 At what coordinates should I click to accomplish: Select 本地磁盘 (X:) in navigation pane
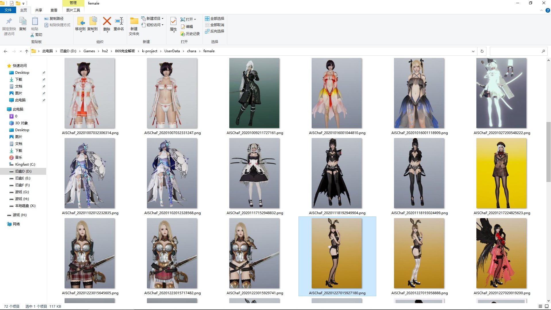click(x=25, y=206)
